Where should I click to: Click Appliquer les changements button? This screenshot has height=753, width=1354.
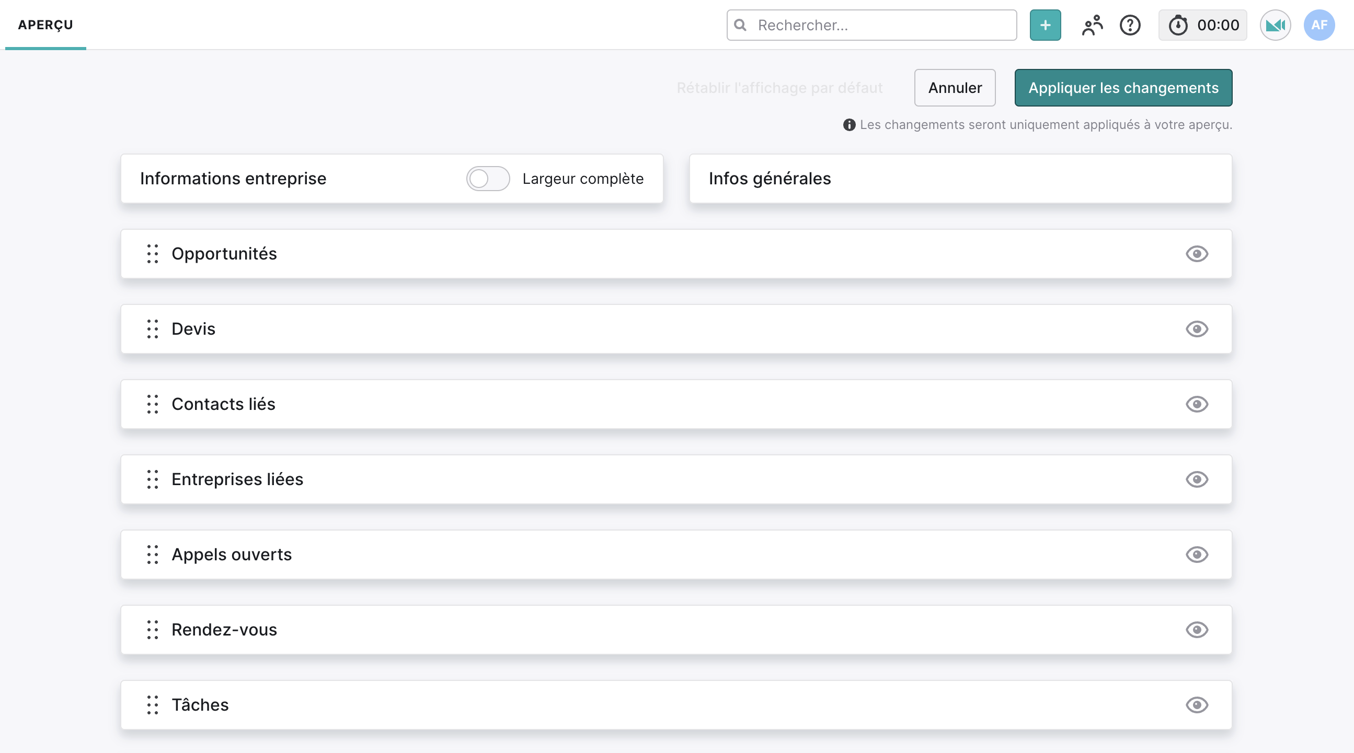click(1123, 88)
